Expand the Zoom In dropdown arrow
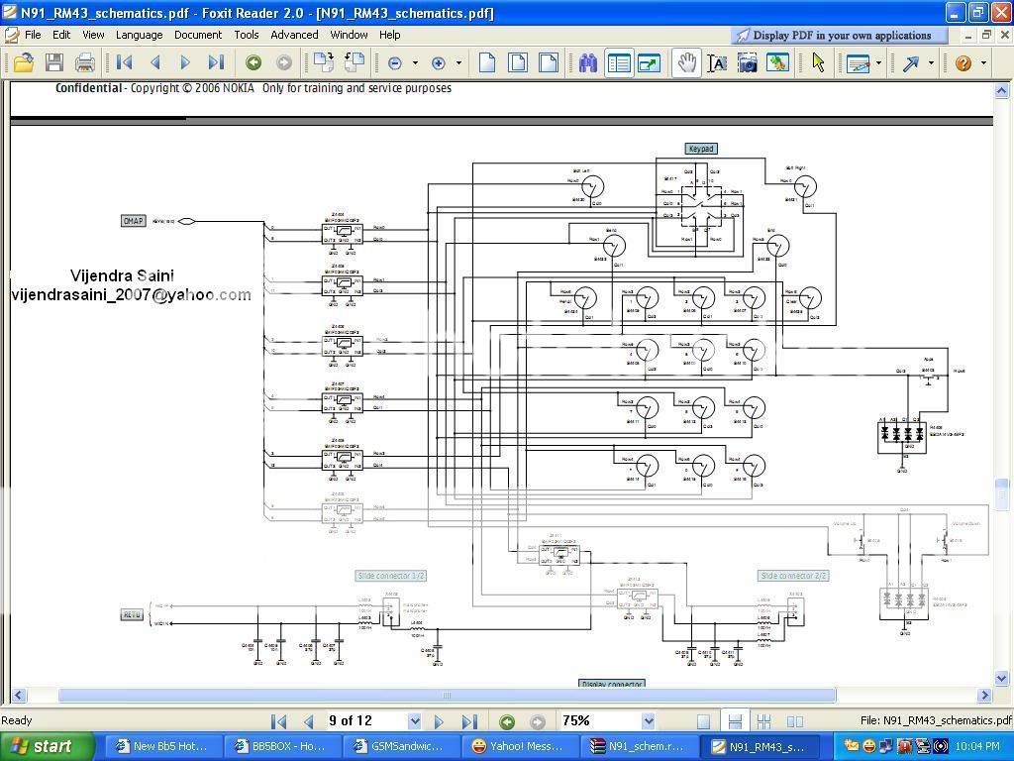 pos(458,62)
